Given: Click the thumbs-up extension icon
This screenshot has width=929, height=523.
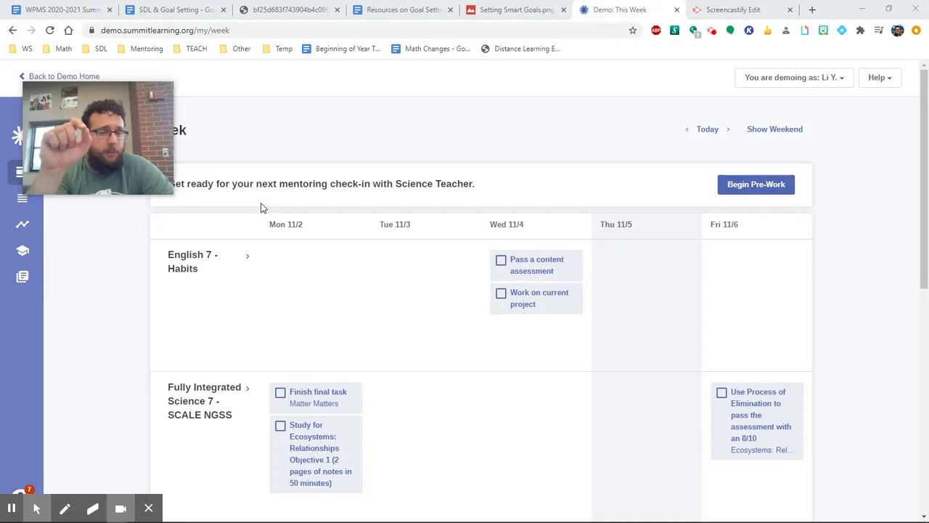Looking at the screenshot, I should click(767, 31).
